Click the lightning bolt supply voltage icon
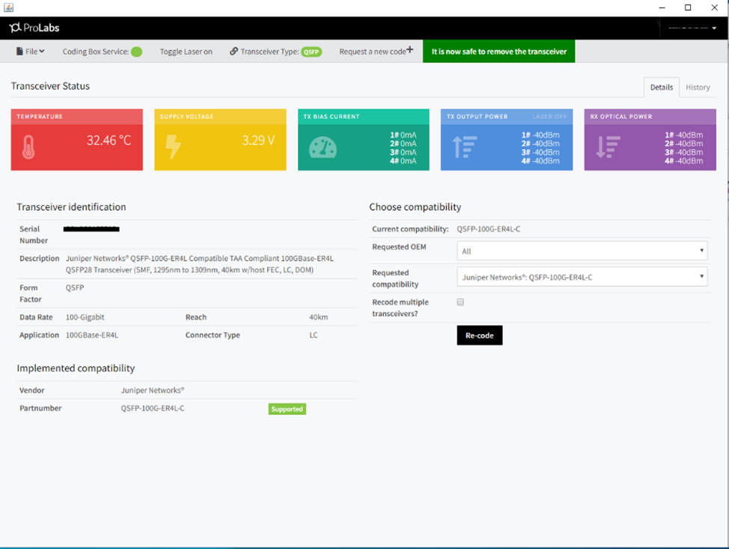 [x=172, y=147]
